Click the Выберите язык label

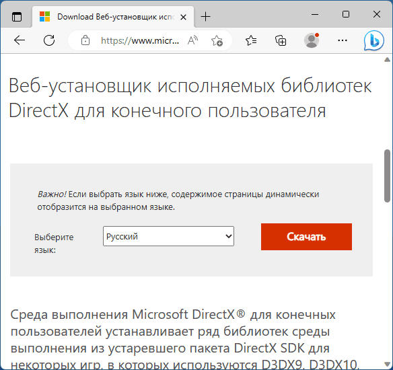tap(54, 244)
